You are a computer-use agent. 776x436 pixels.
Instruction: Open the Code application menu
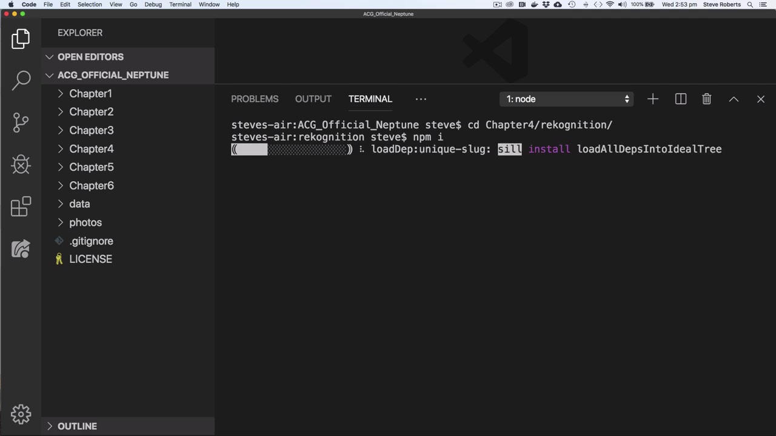click(29, 4)
